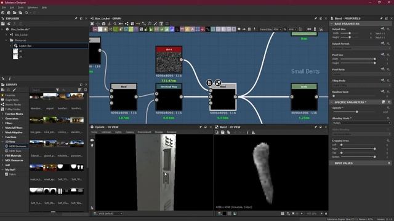Click the magnifier search icon in graph toolbar
Viewport: 394px width, 221px height.
115,23
